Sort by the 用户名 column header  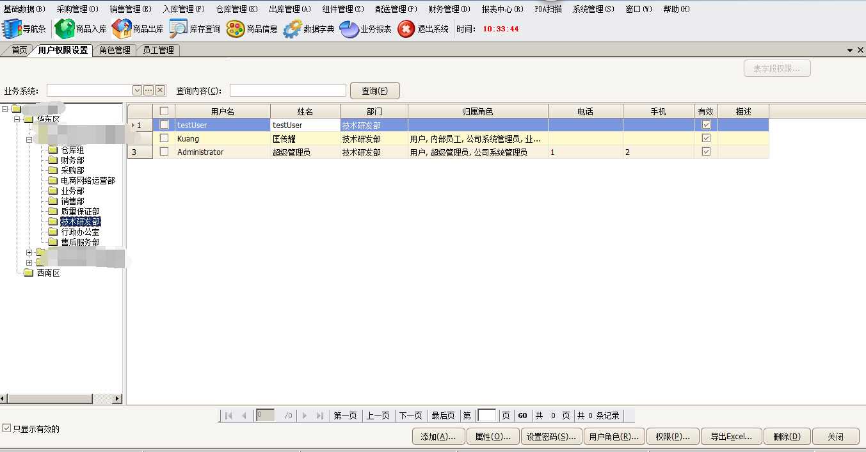point(223,111)
